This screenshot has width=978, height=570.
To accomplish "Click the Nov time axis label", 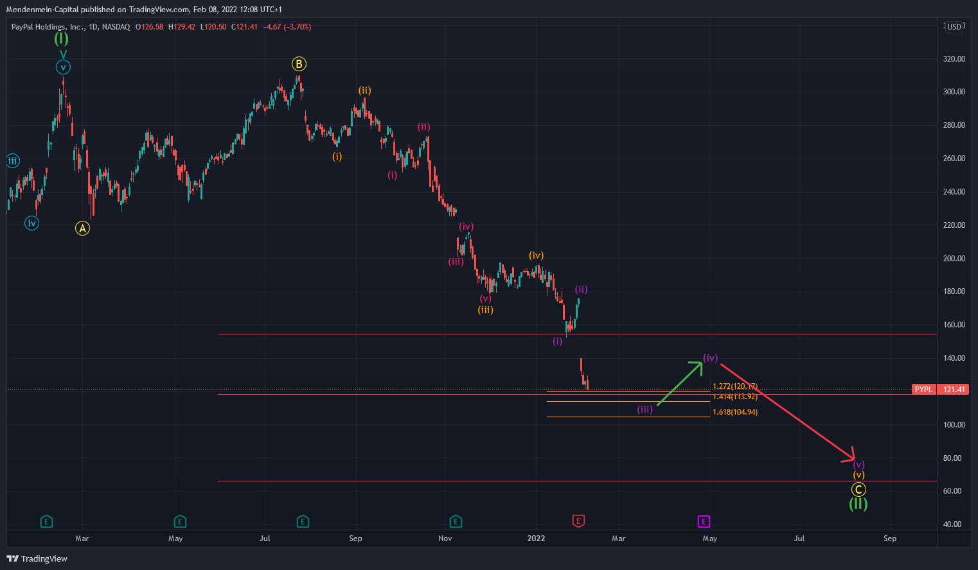I will tap(445, 539).
